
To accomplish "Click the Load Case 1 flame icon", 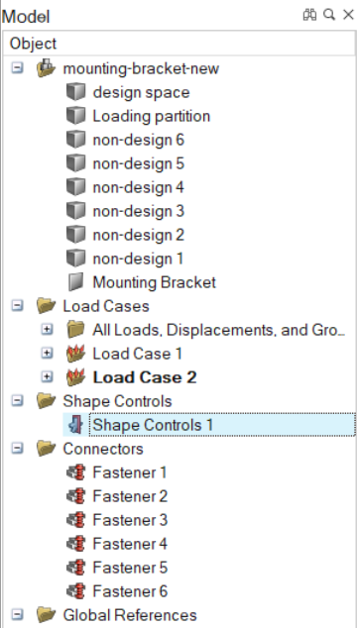I will point(75,354).
